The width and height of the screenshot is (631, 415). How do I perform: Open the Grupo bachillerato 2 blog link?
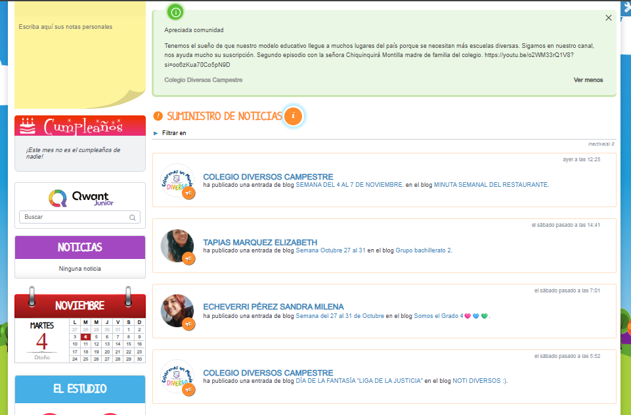424,250
